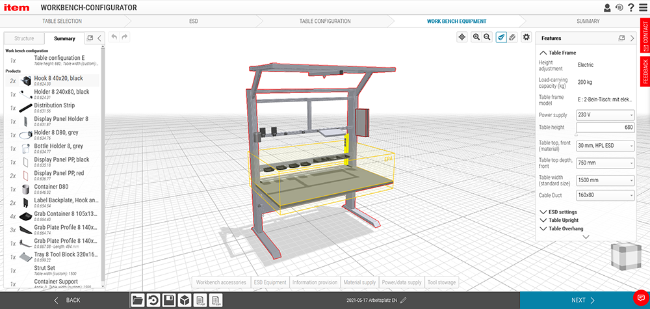650x309 pixels.
Task: Click the NEXT button
Action: click(x=583, y=300)
